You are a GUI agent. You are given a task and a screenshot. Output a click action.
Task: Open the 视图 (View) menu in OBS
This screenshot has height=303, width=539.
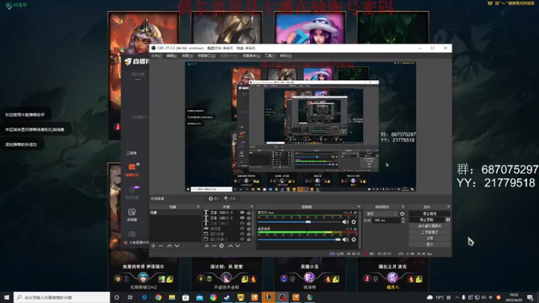(x=187, y=56)
